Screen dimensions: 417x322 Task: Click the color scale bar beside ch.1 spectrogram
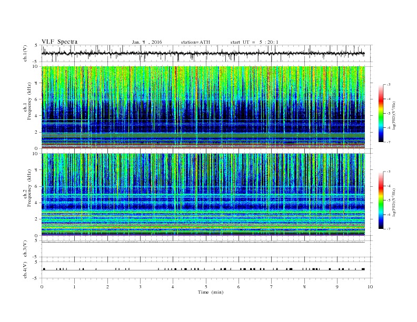(381, 114)
